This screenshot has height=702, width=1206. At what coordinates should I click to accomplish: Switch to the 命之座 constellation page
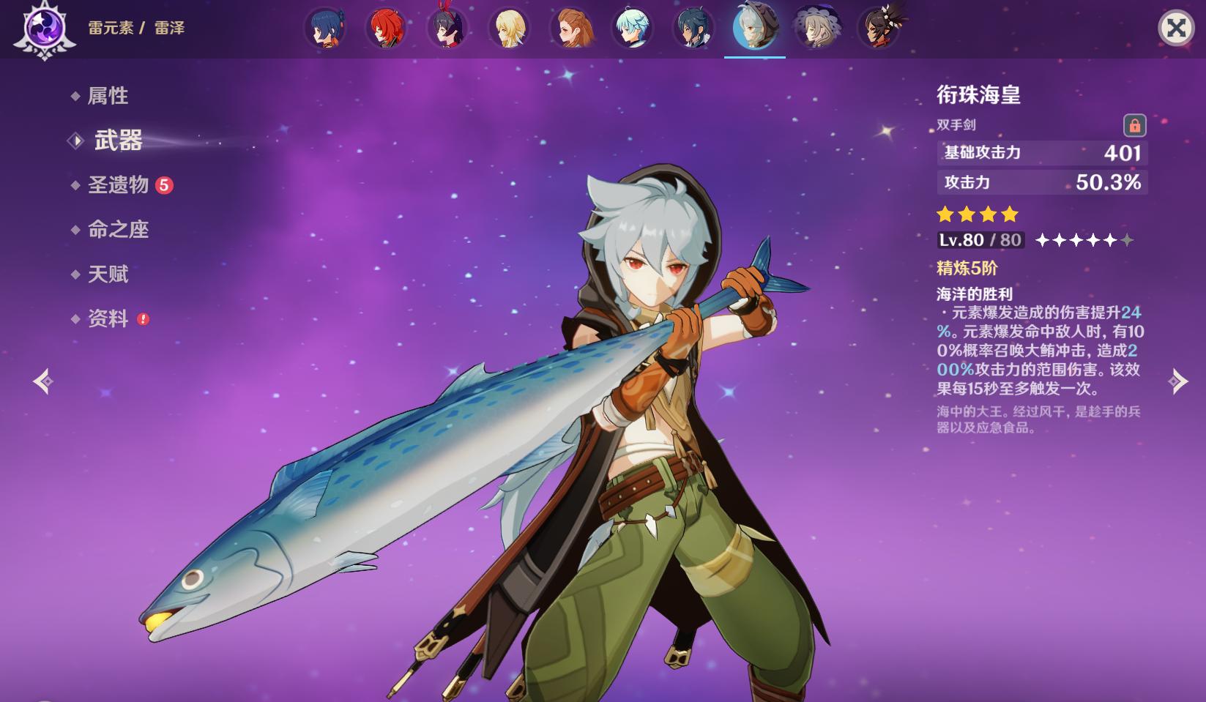(x=118, y=230)
